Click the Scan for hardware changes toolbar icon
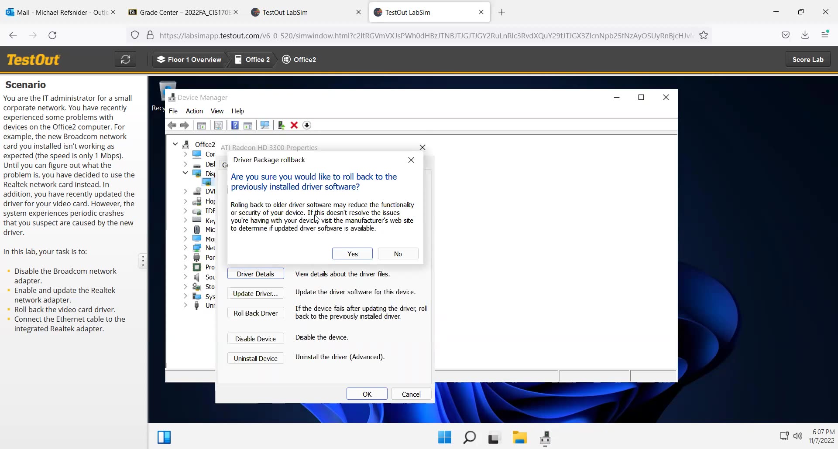The image size is (838, 449). tap(265, 125)
